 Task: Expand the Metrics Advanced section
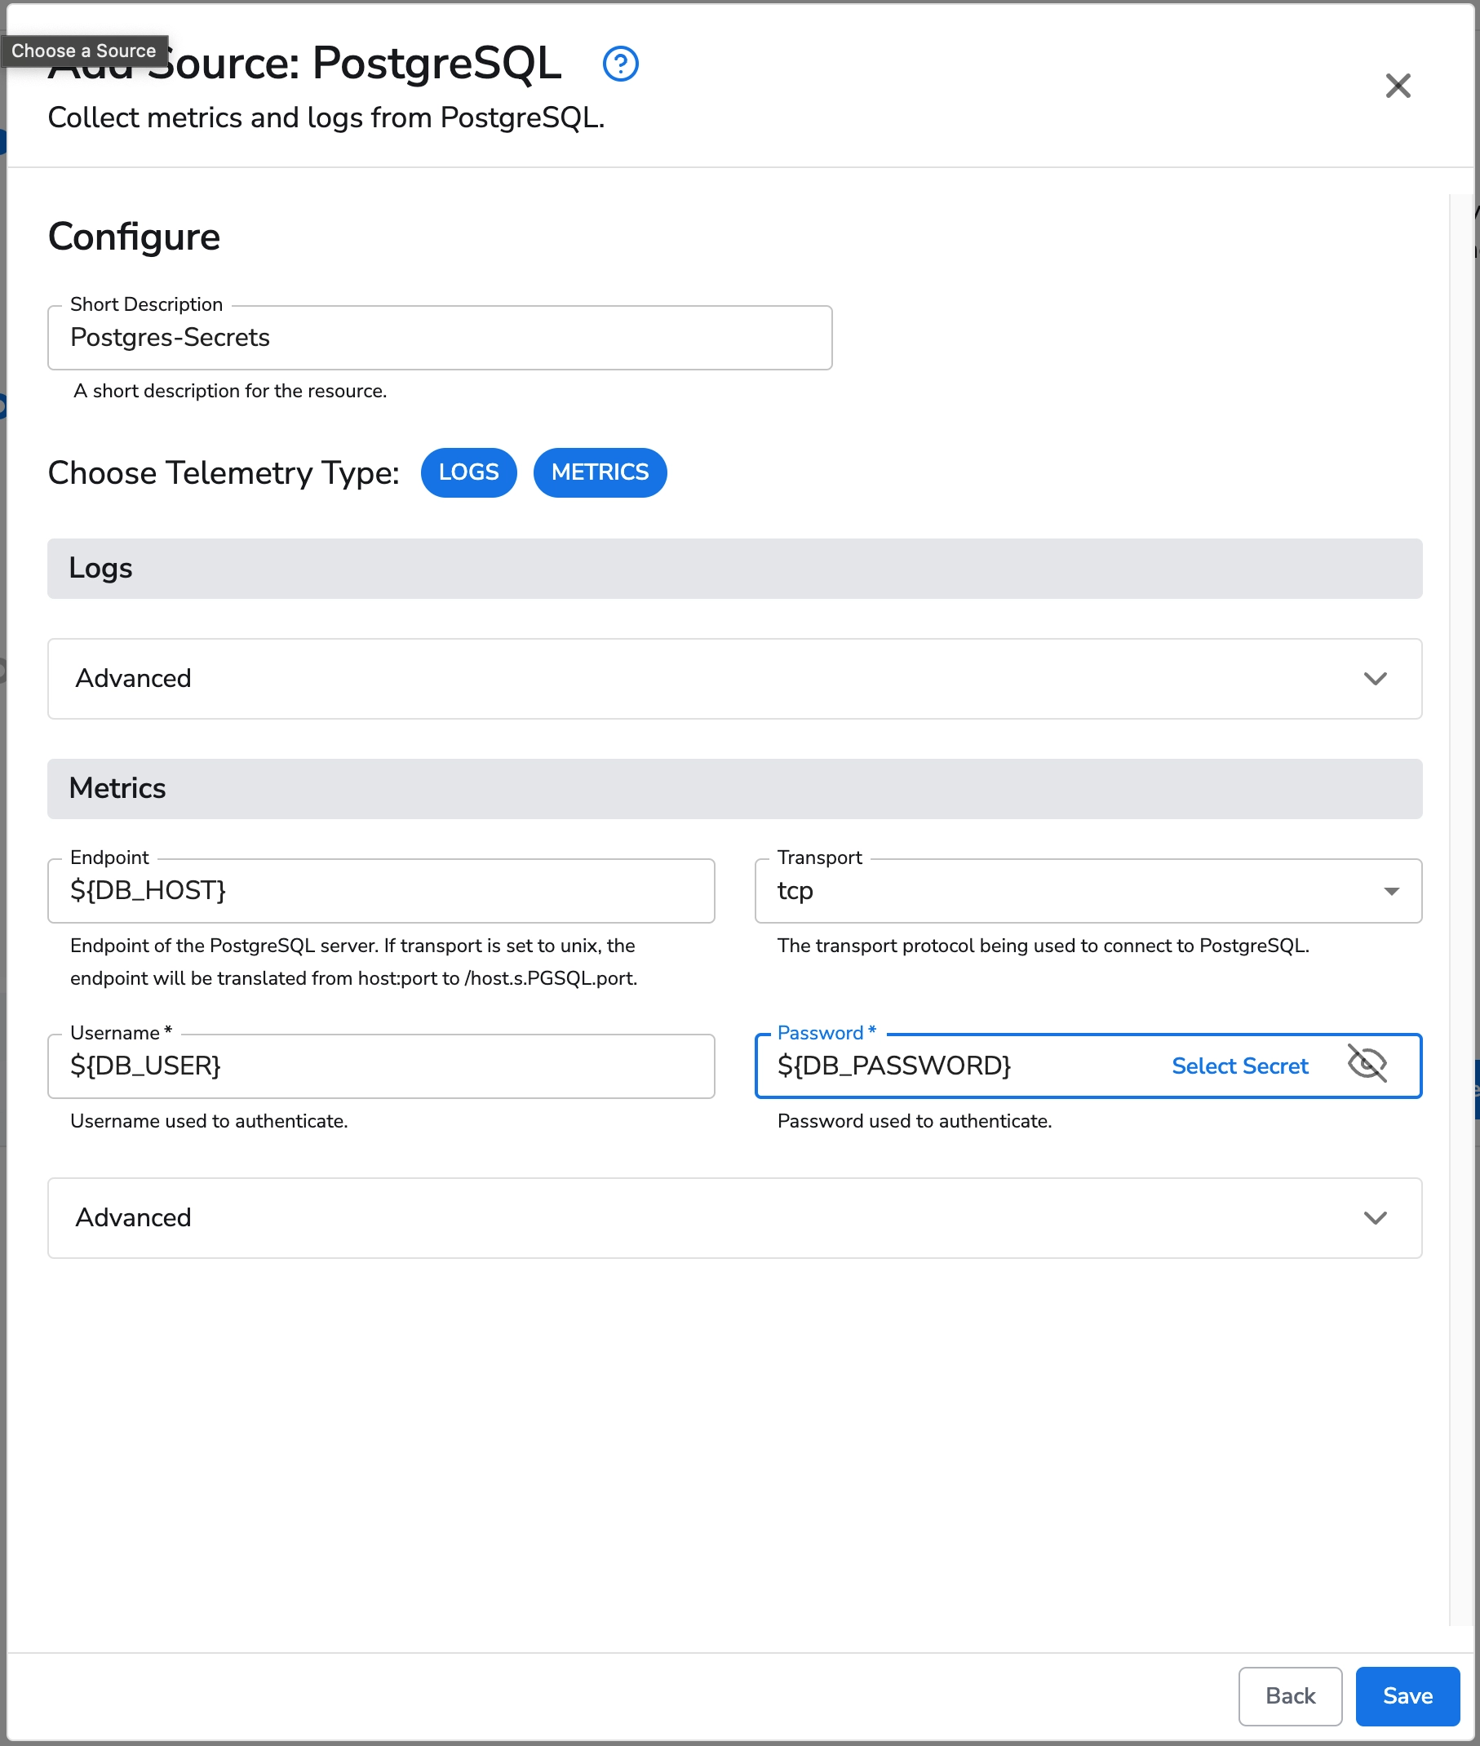[734, 1216]
